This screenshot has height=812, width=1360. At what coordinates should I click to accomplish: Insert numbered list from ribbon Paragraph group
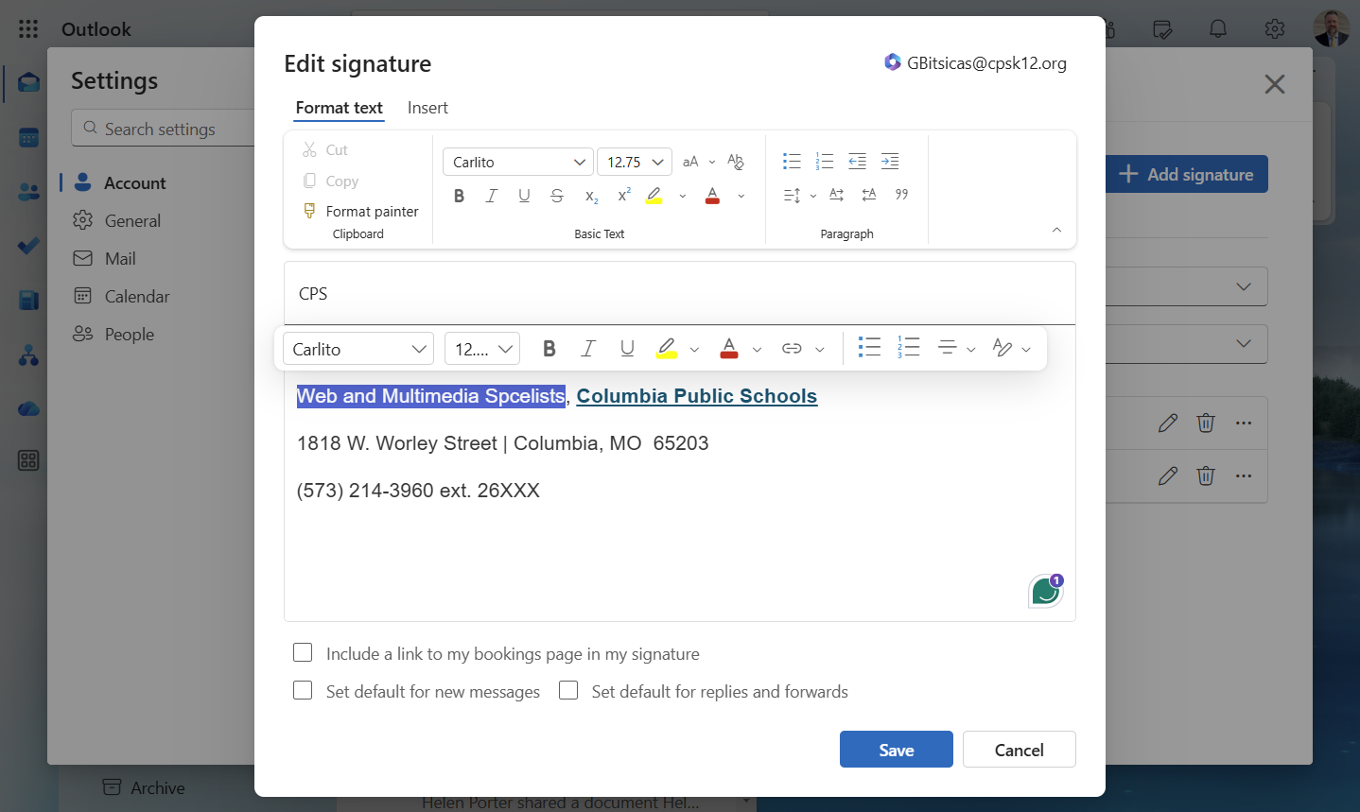coord(825,162)
